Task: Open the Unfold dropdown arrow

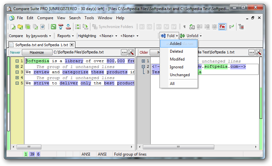Action: point(201,36)
